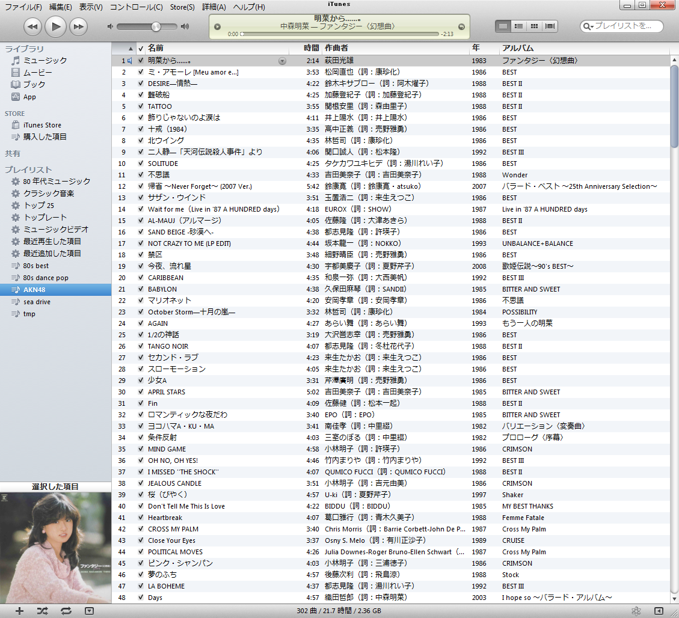This screenshot has height=618, width=679.
Task: Click the remaining time -2:13 label
Action: click(x=447, y=34)
